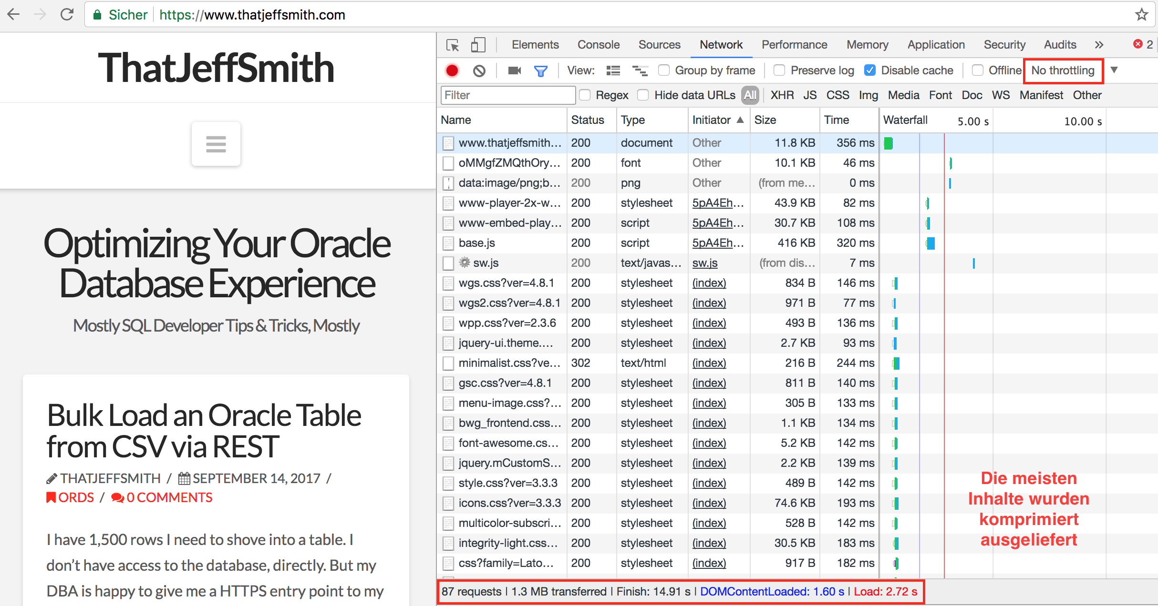Expand more DevTools tabs chevron

(x=1099, y=45)
